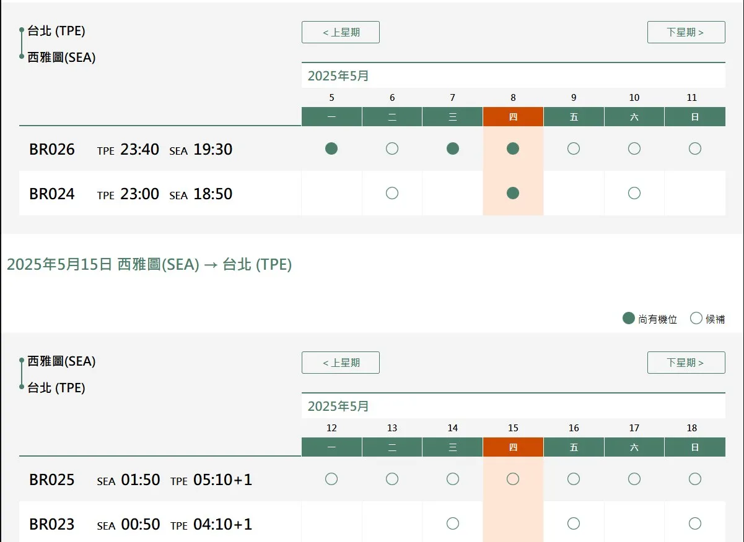Select BR024 available seat on May 8
The image size is (744, 542).
point(513,193)
